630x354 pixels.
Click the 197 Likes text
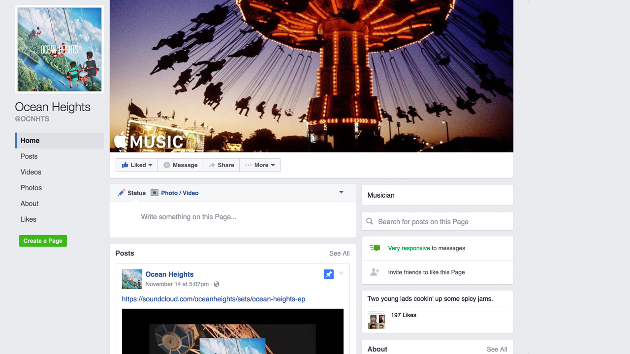tap(404, 315)
